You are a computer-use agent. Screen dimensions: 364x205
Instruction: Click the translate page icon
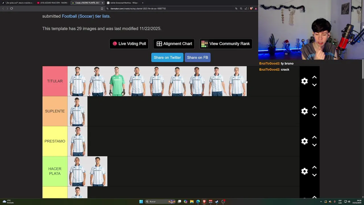coord(236,9)
